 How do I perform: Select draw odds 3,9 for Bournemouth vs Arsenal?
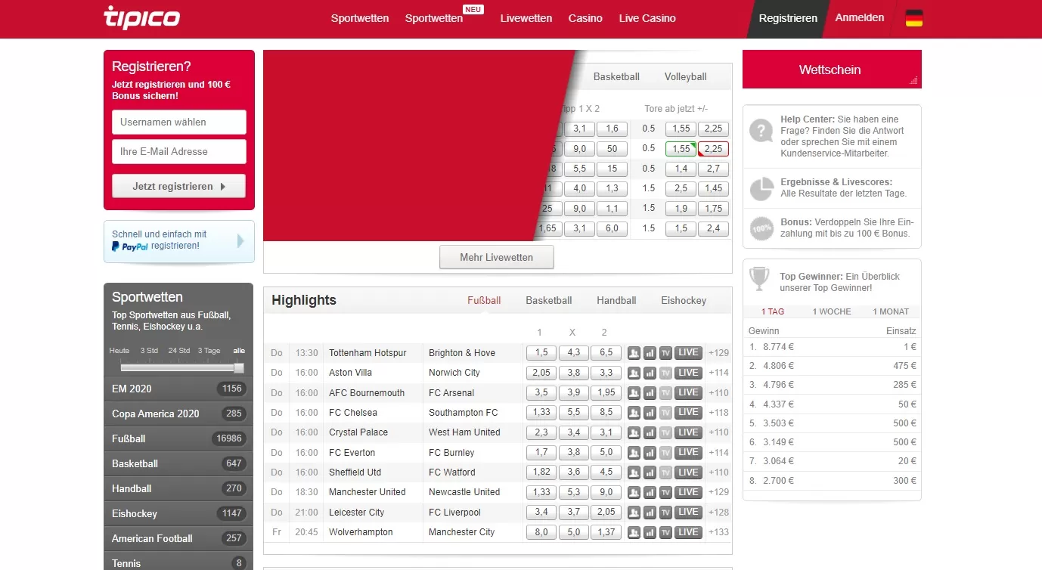[x=573, y=393]
